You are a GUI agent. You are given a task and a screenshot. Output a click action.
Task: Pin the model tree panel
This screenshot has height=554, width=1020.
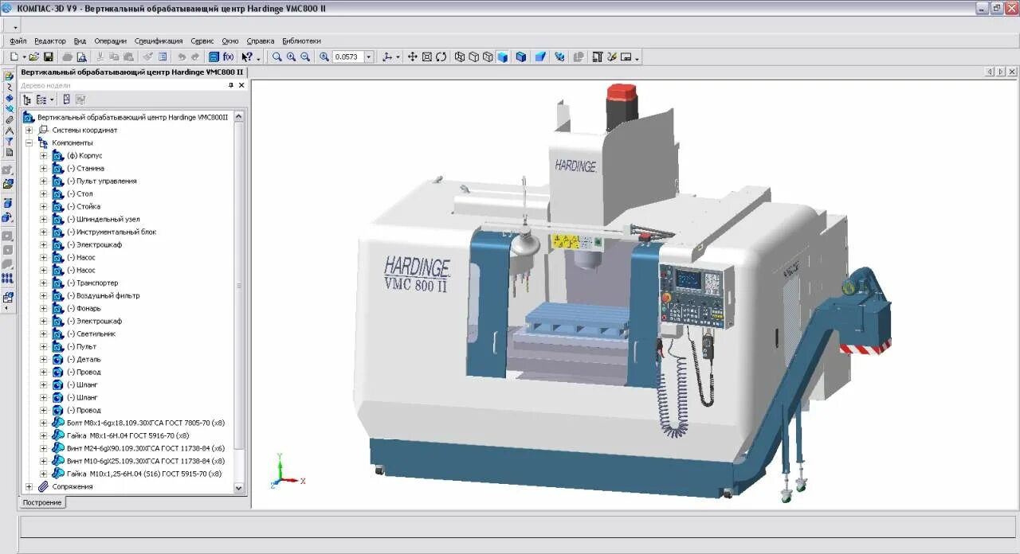tap(231, 85)
